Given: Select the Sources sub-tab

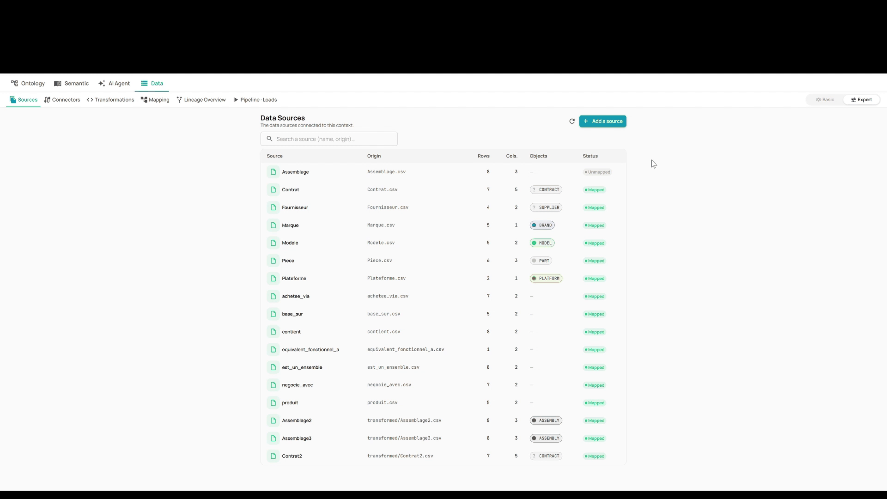Looking at the screenshot, I should pos(23,100).
